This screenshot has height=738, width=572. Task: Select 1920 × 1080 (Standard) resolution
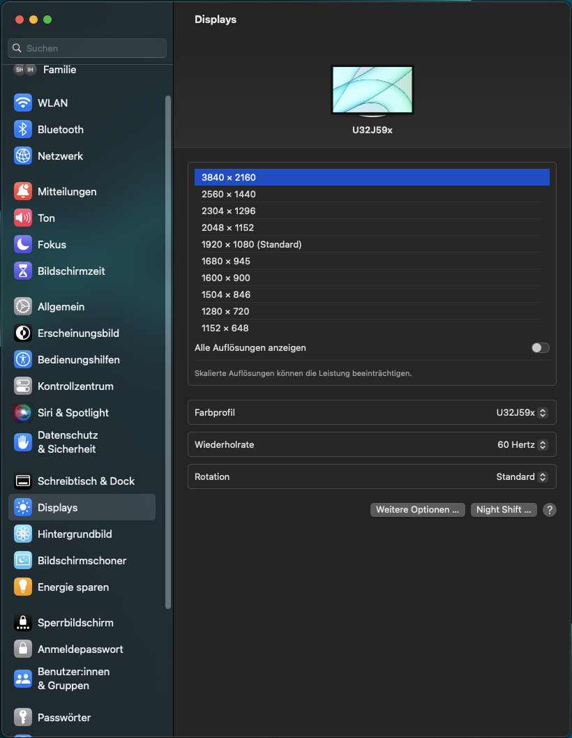[x=372, y=244]
